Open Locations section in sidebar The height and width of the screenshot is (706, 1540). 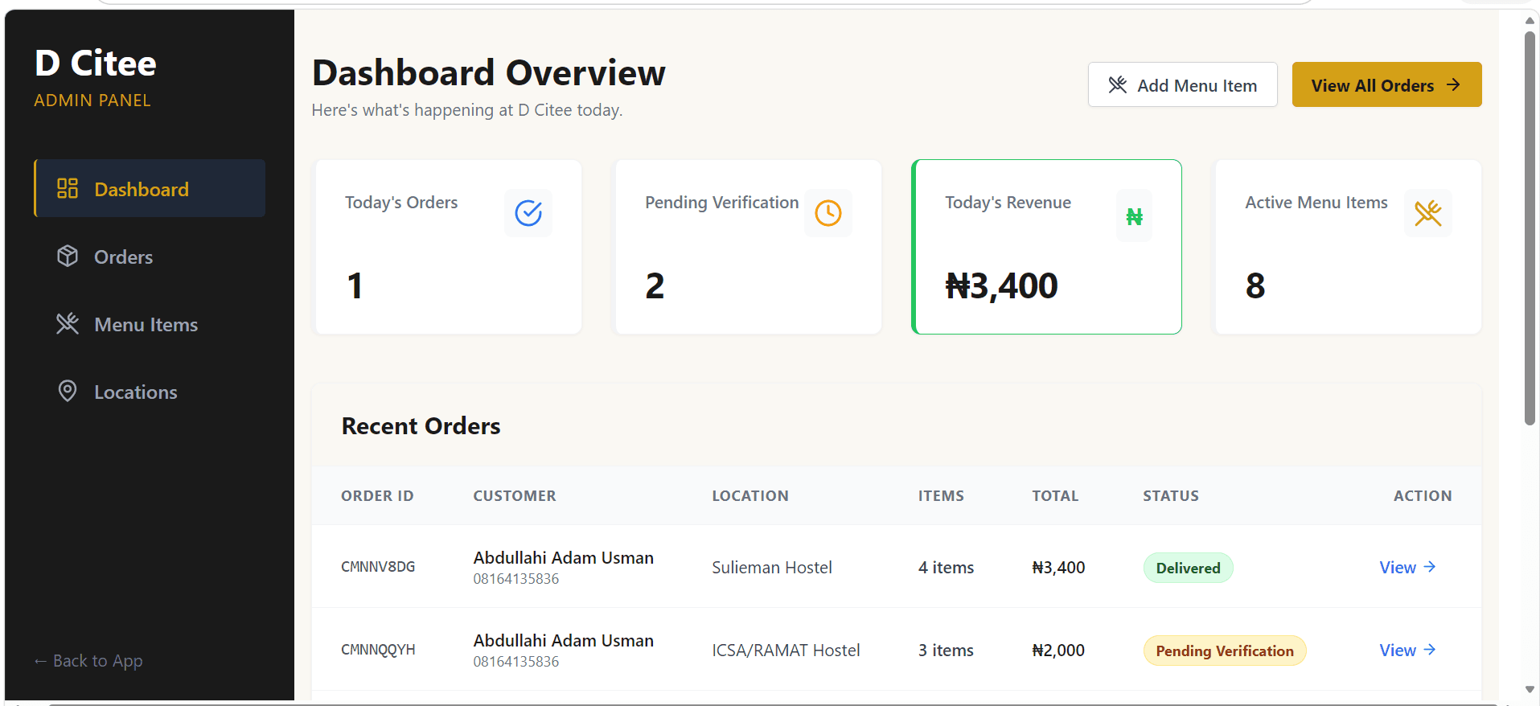tap(135, 392)
